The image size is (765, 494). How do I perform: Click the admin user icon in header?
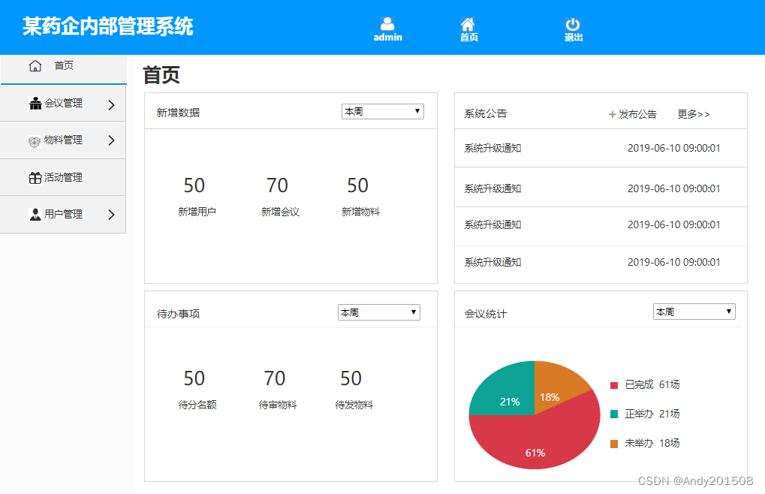[x=387, y=23]
